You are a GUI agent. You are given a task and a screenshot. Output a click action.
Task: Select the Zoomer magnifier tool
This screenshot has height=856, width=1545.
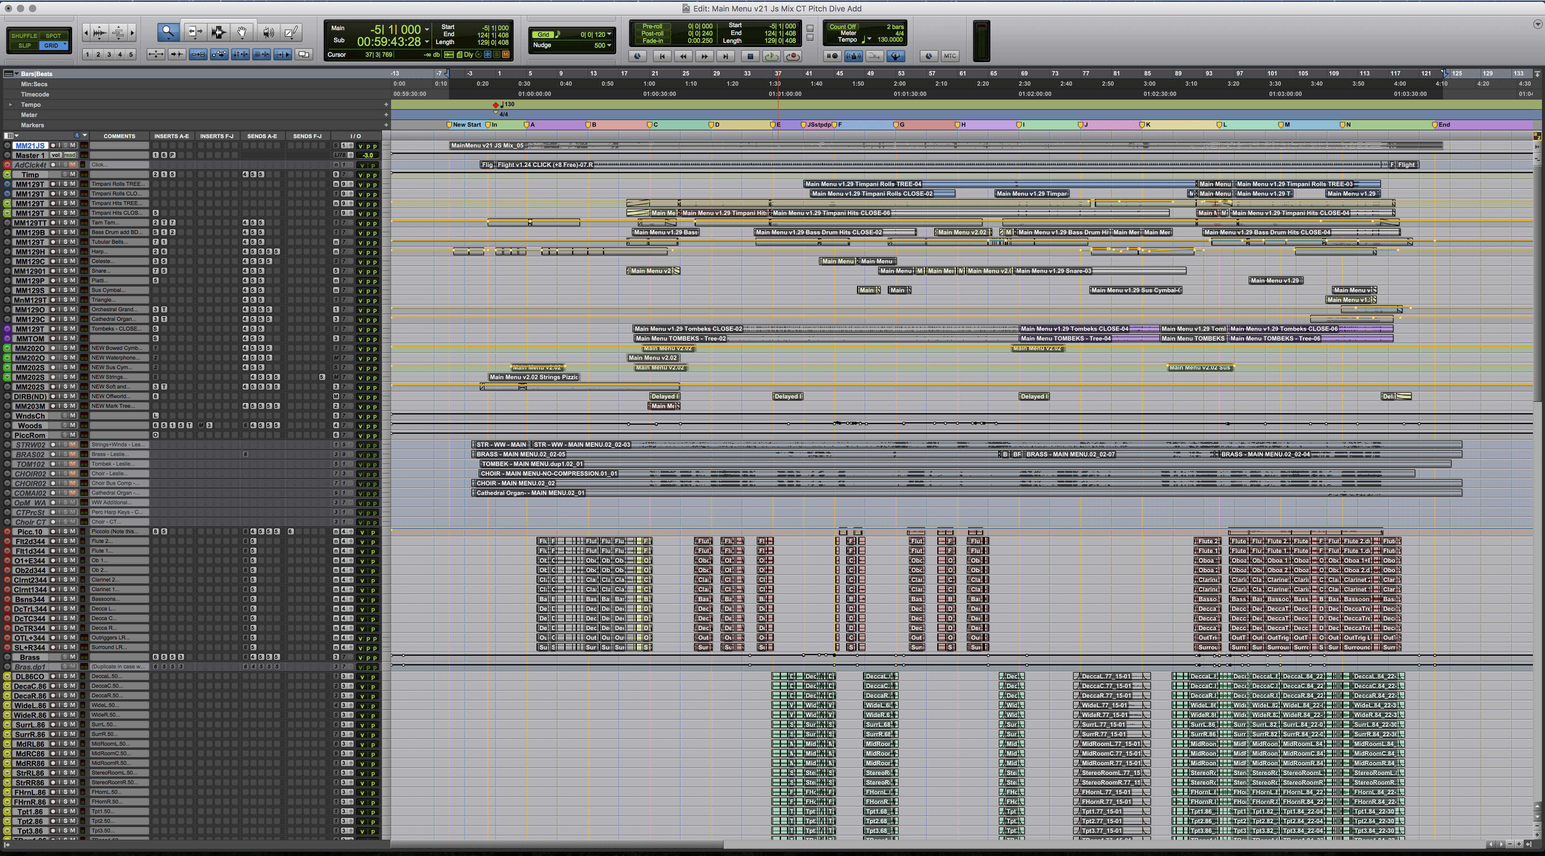click(168, 32)
